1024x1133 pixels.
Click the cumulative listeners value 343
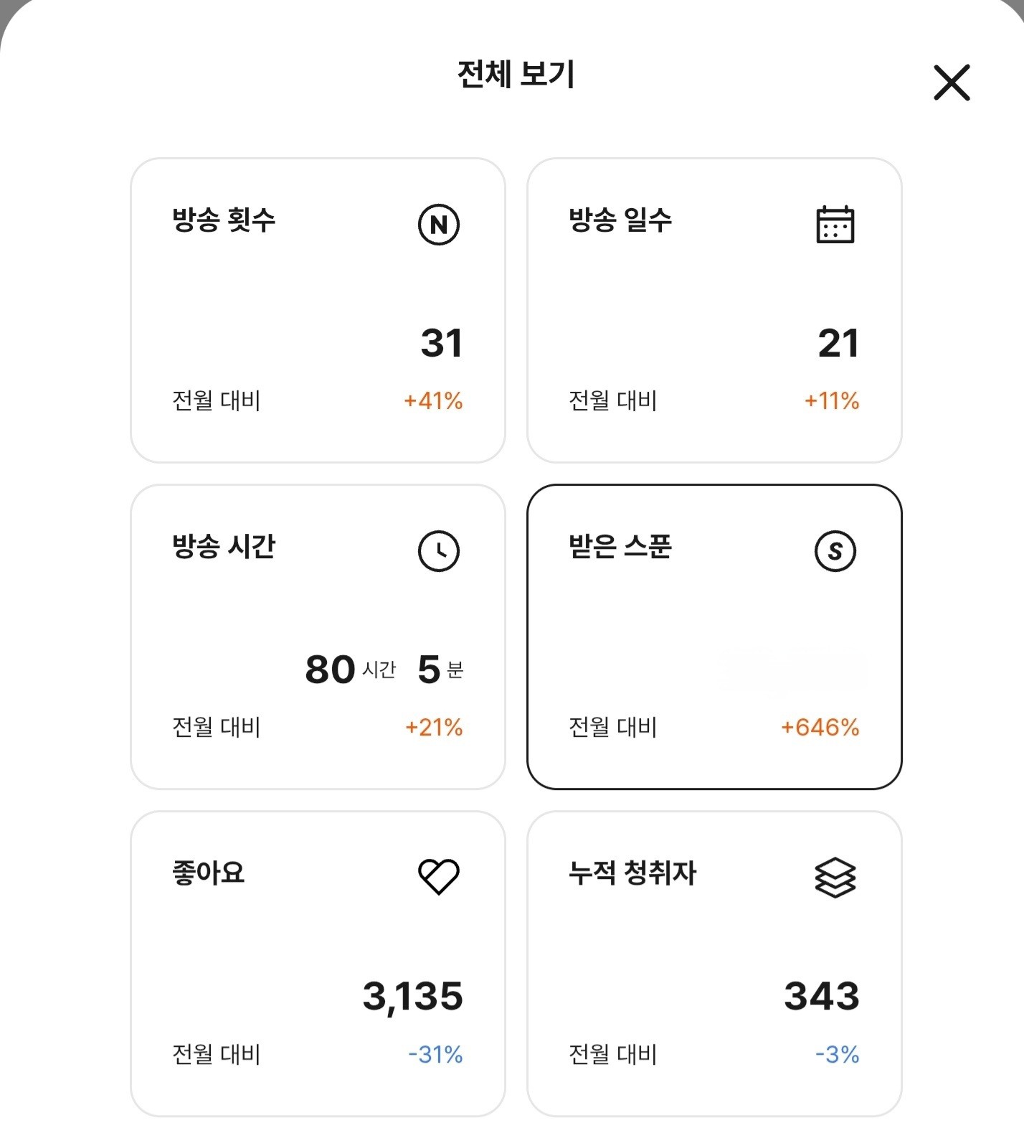(822, 996)
